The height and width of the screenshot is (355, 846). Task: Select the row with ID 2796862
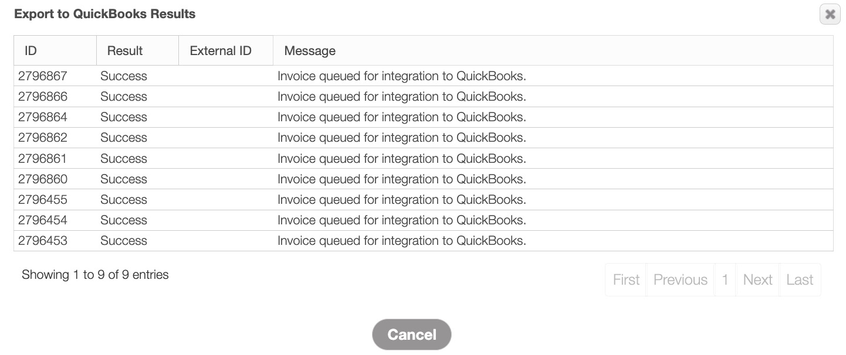pyautogui.click(x=43, y=138)
